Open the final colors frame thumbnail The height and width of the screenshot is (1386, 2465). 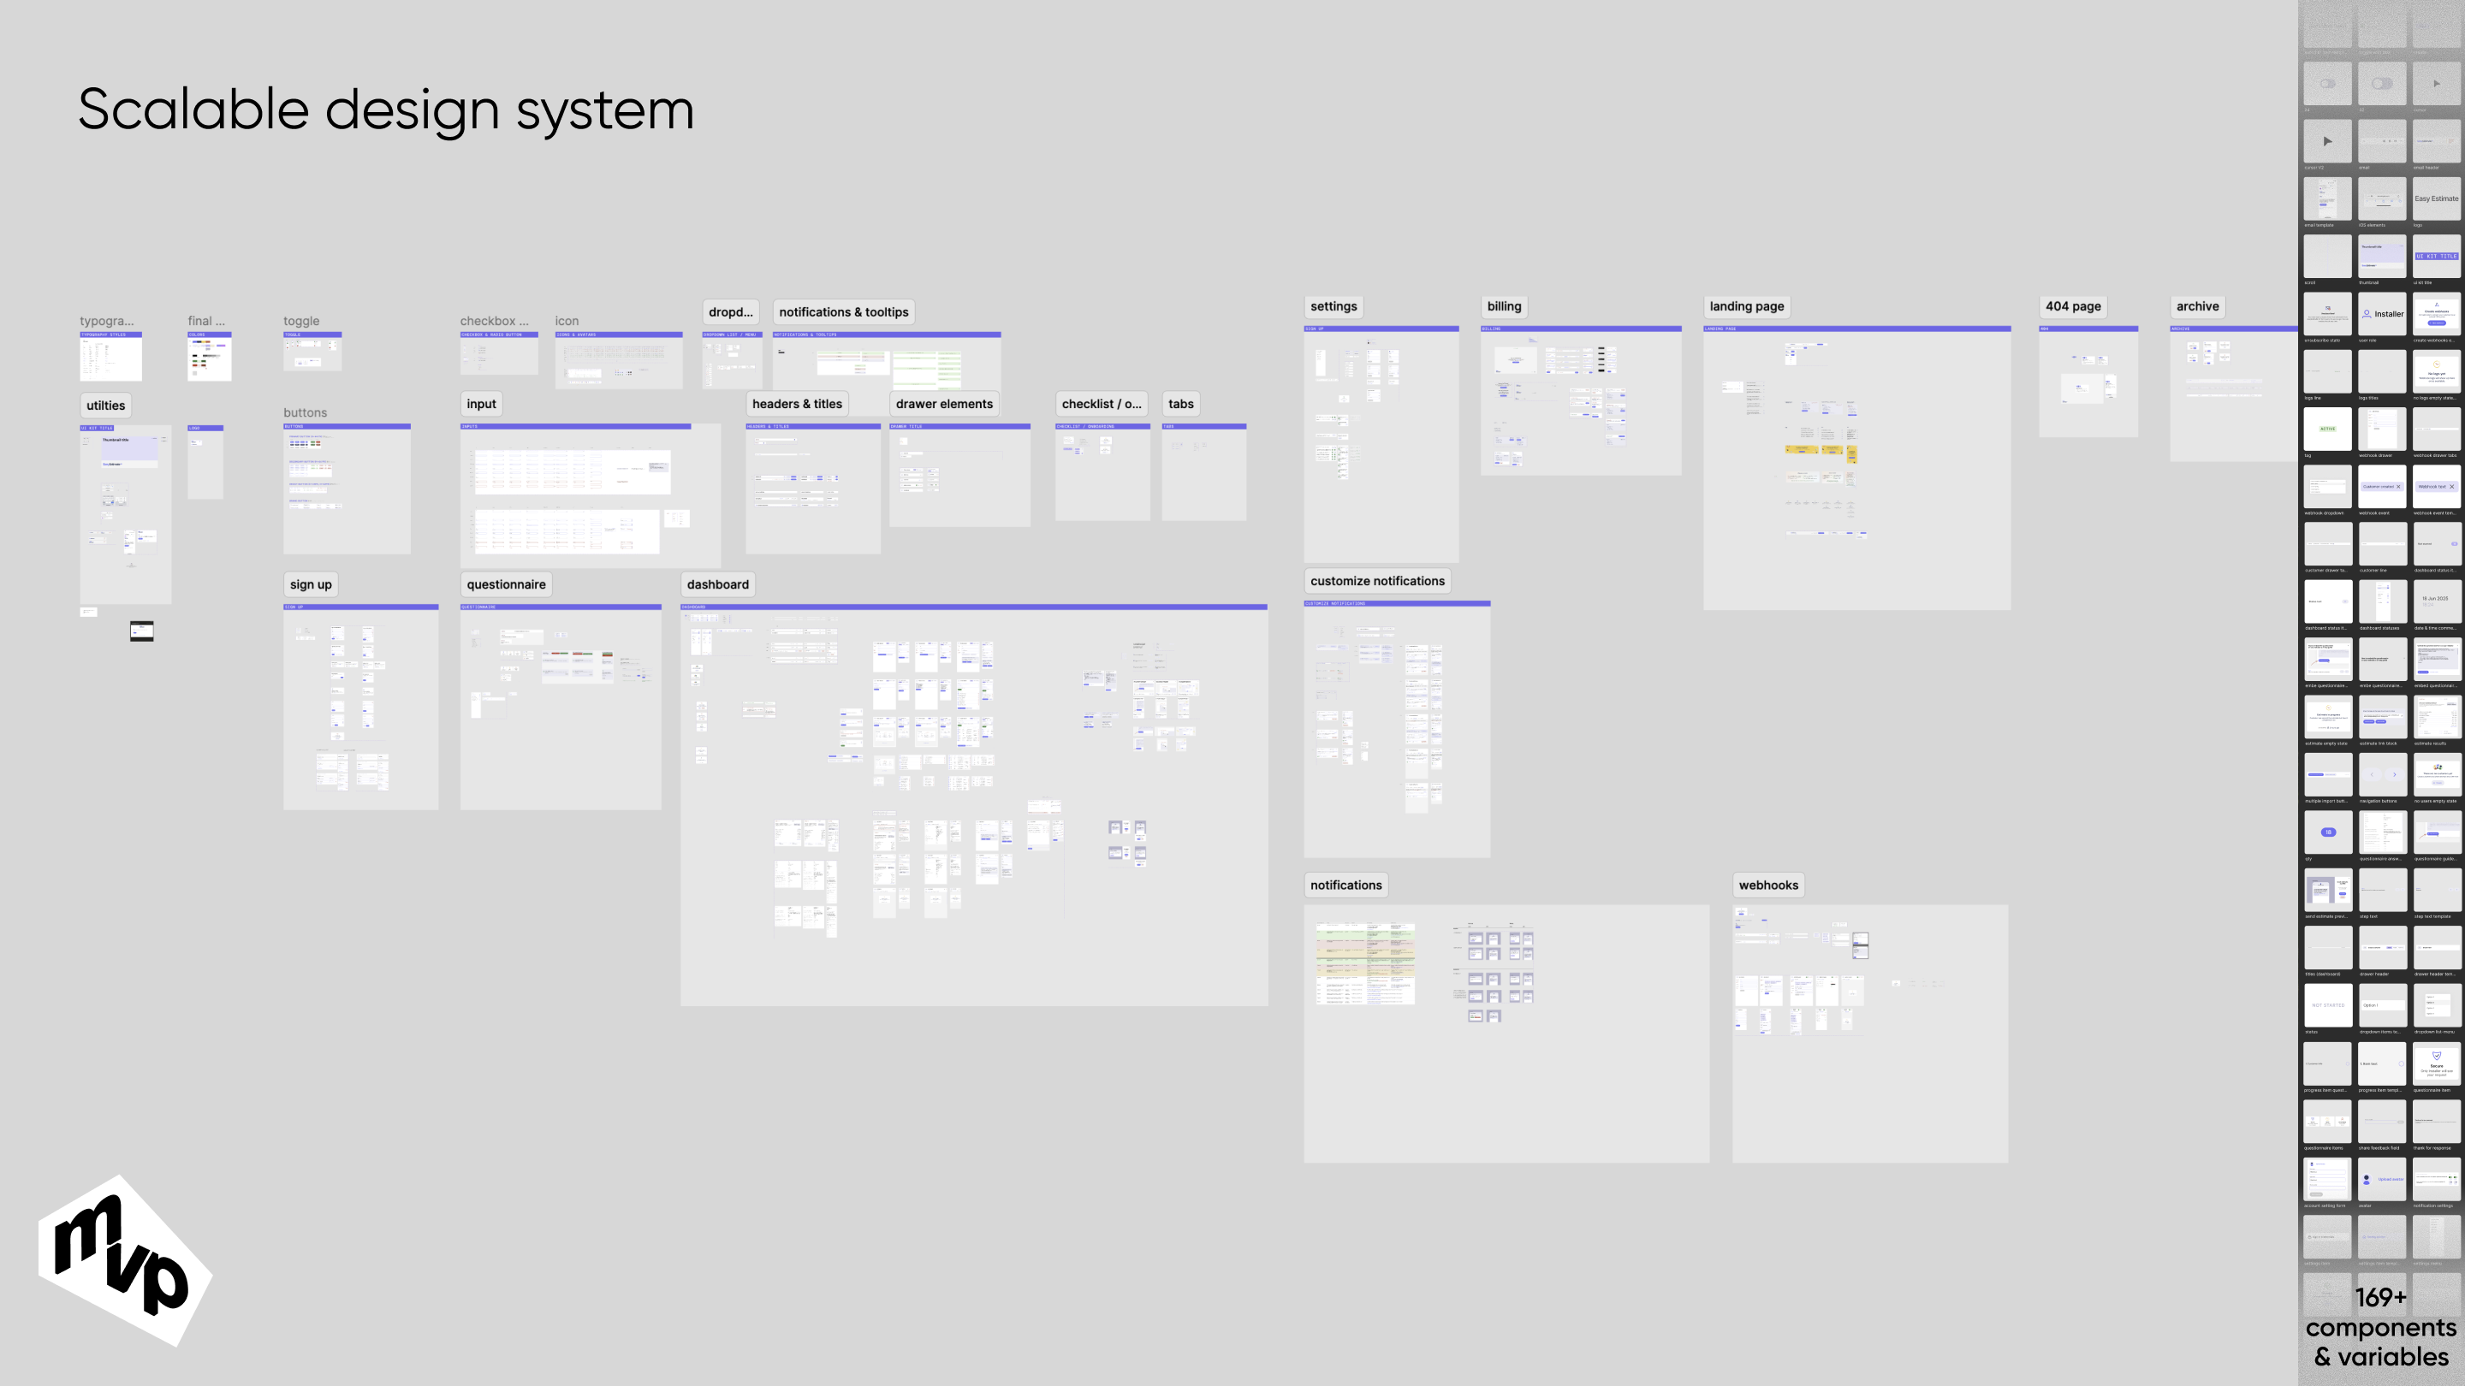[209, 357]
